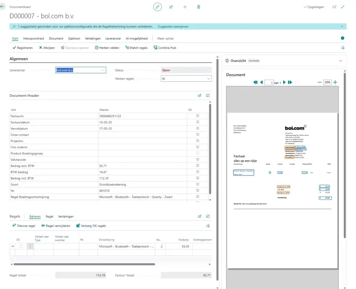Toggle OK checkbox in Regels line

point(21,246)
